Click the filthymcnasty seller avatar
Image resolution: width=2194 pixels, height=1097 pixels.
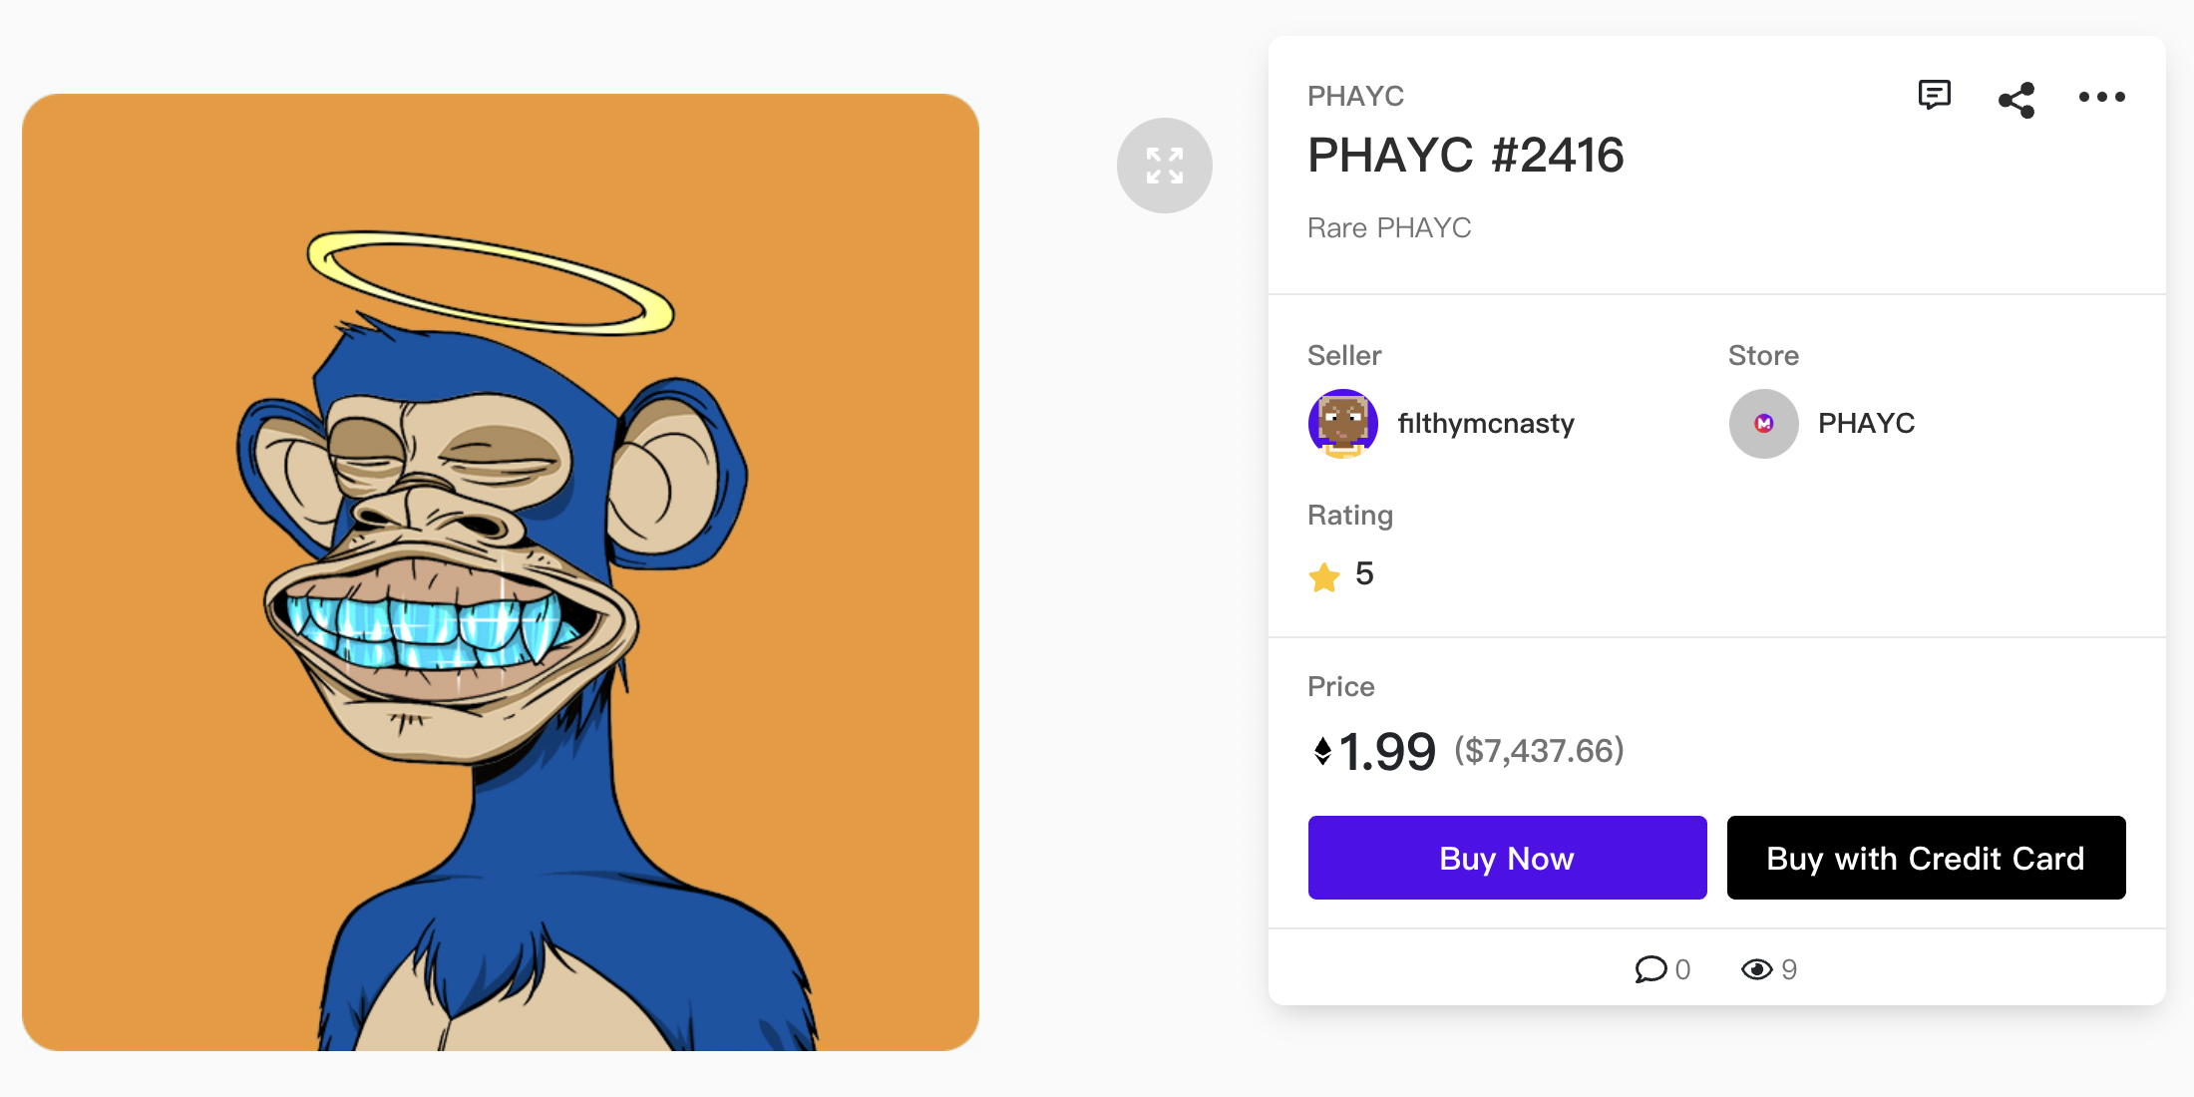point(1342,424)
